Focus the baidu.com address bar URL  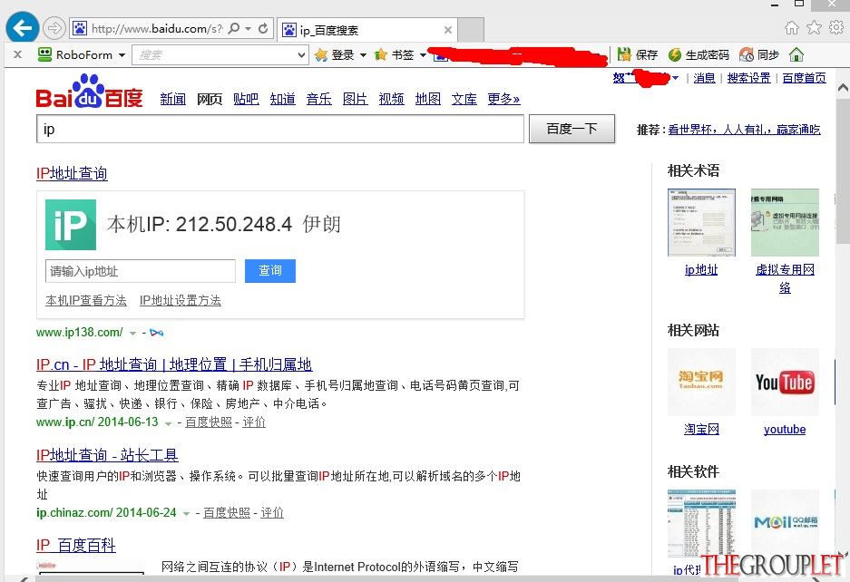coord(156,29)
